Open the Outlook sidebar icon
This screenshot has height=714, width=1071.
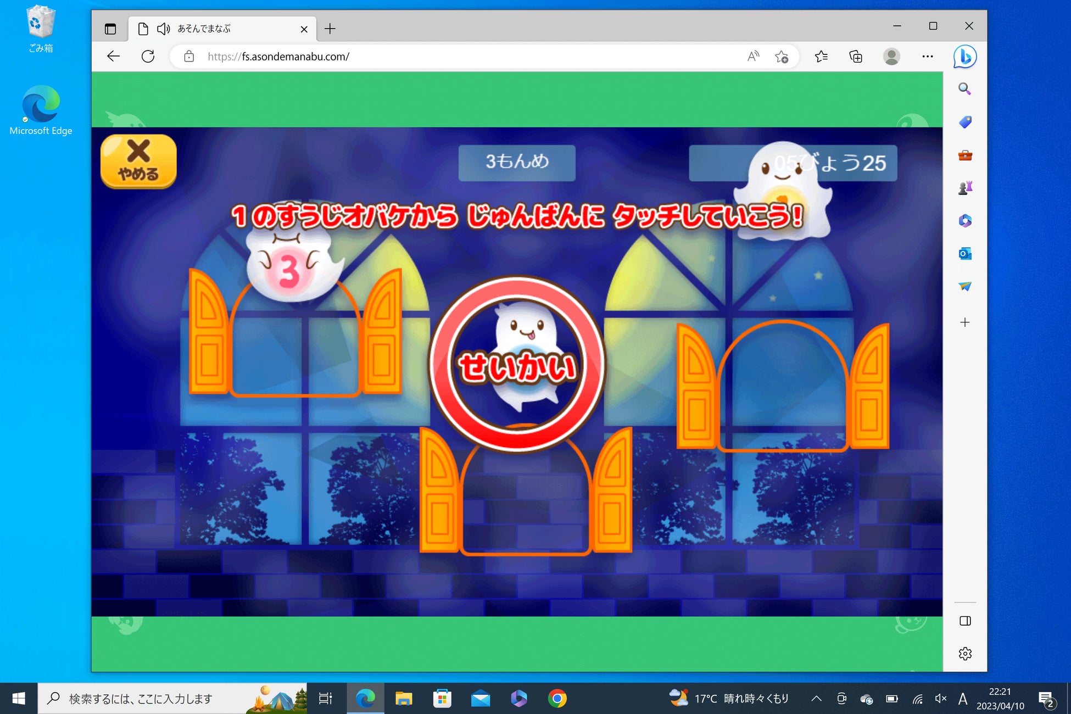965,254
